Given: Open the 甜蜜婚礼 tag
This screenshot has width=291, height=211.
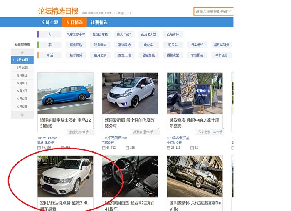Looking at the screenshot, I should click(x=148, y=55).
